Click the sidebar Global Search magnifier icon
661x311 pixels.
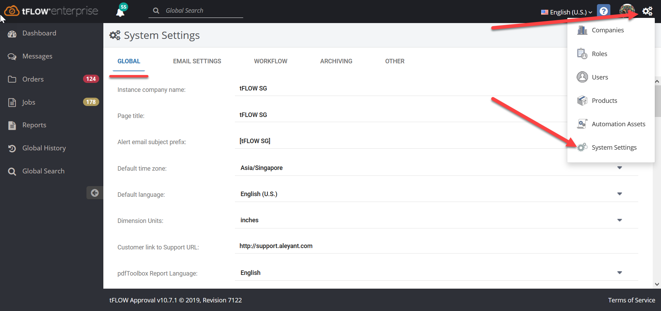[x=12, y=171]
